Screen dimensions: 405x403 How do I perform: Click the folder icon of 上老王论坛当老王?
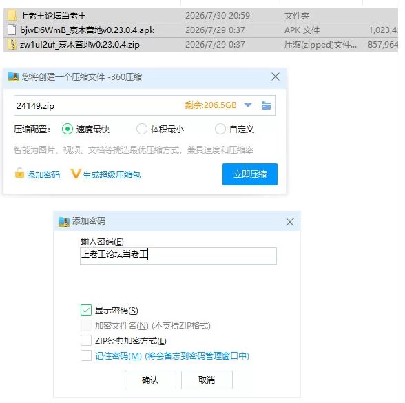(x=12, y=15)
